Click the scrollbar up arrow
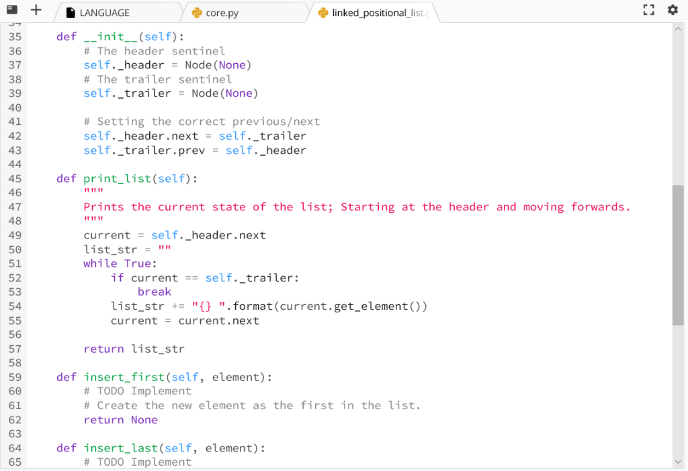 click(678, 29)
